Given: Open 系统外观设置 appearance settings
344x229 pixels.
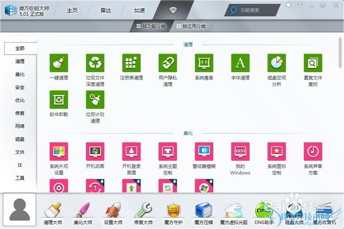Looking at the screenshot, I should (59, 152).
